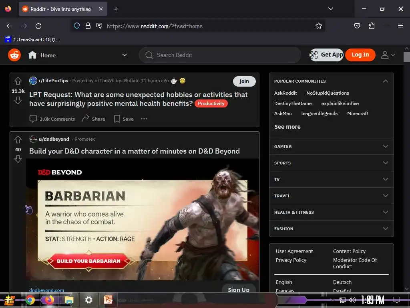Open the leagueoflegends community link
The height and width of the screenshot is (308, 410).
point(319,113)
